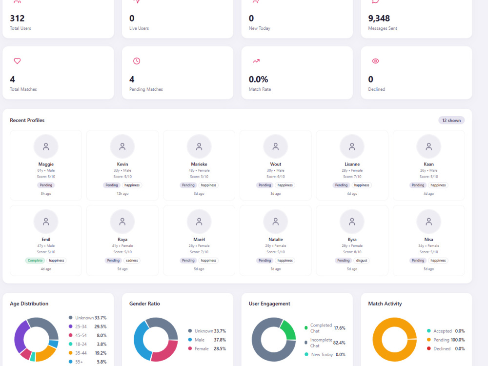The image size is (488, 366).
Task: Click Maggie's 8h ago timestamp
Action: 46,194
